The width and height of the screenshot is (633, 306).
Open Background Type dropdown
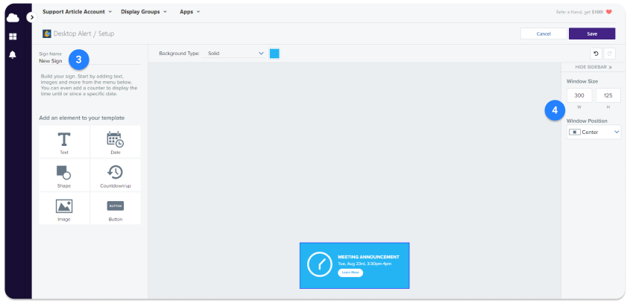[x=235, y=53]
